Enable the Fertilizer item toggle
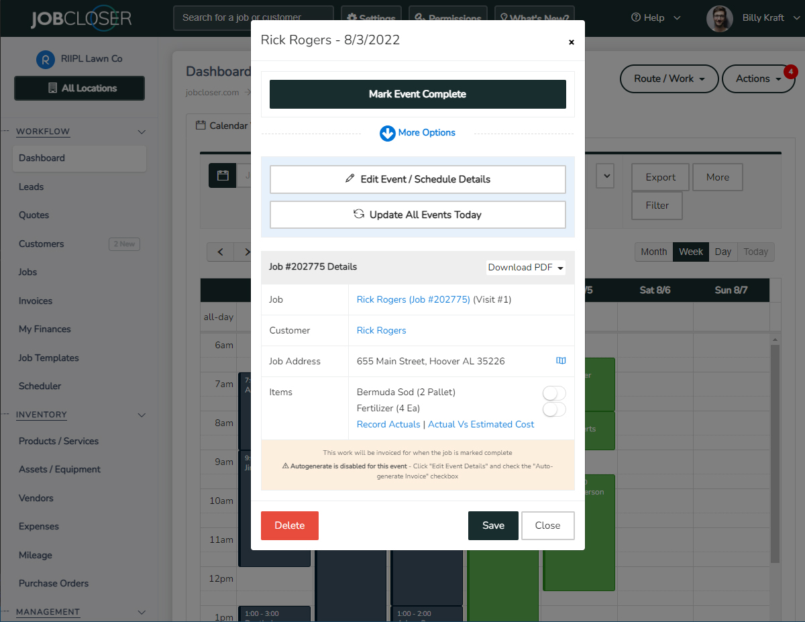805x622 pixels. pos(554,409)
